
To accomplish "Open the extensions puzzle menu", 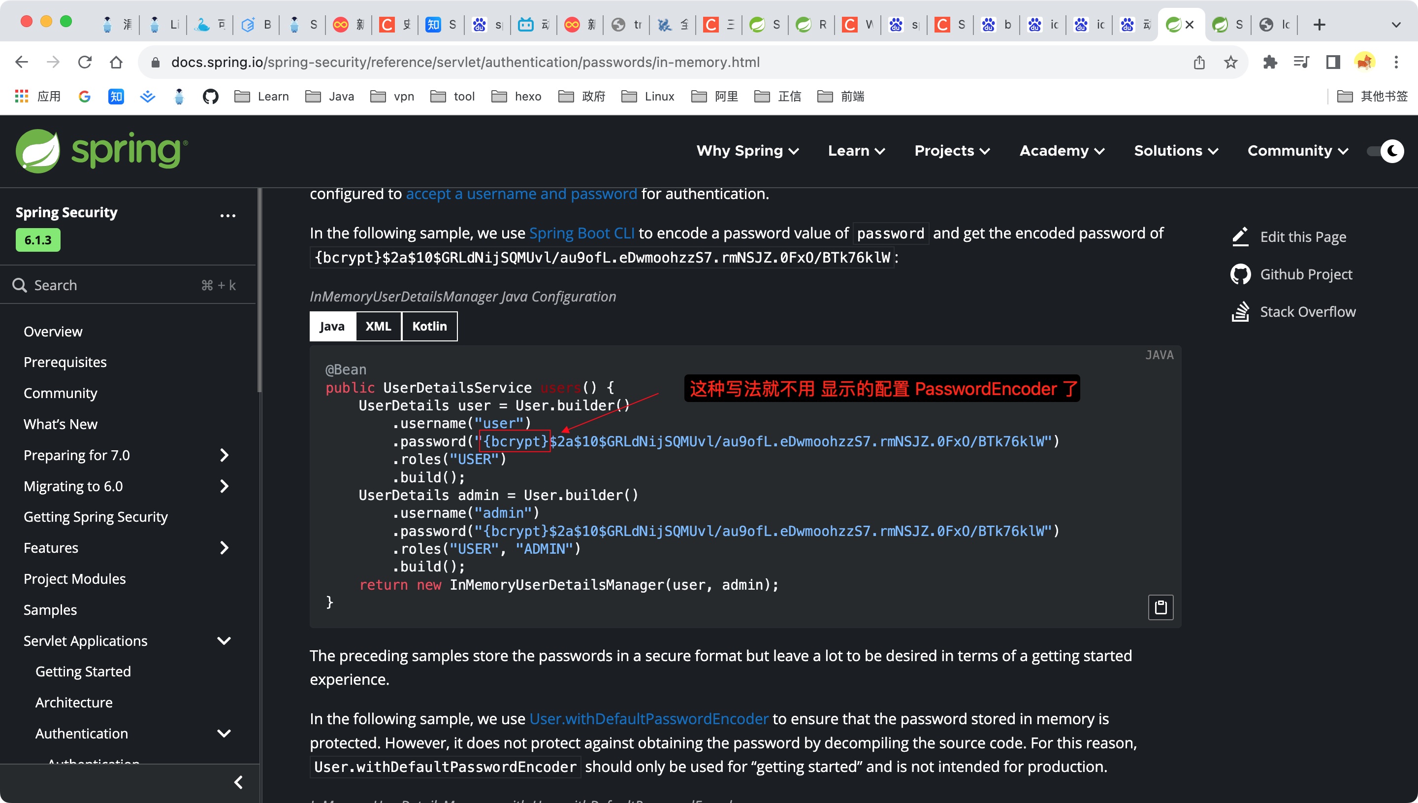I will click(x=1270, y=63).
